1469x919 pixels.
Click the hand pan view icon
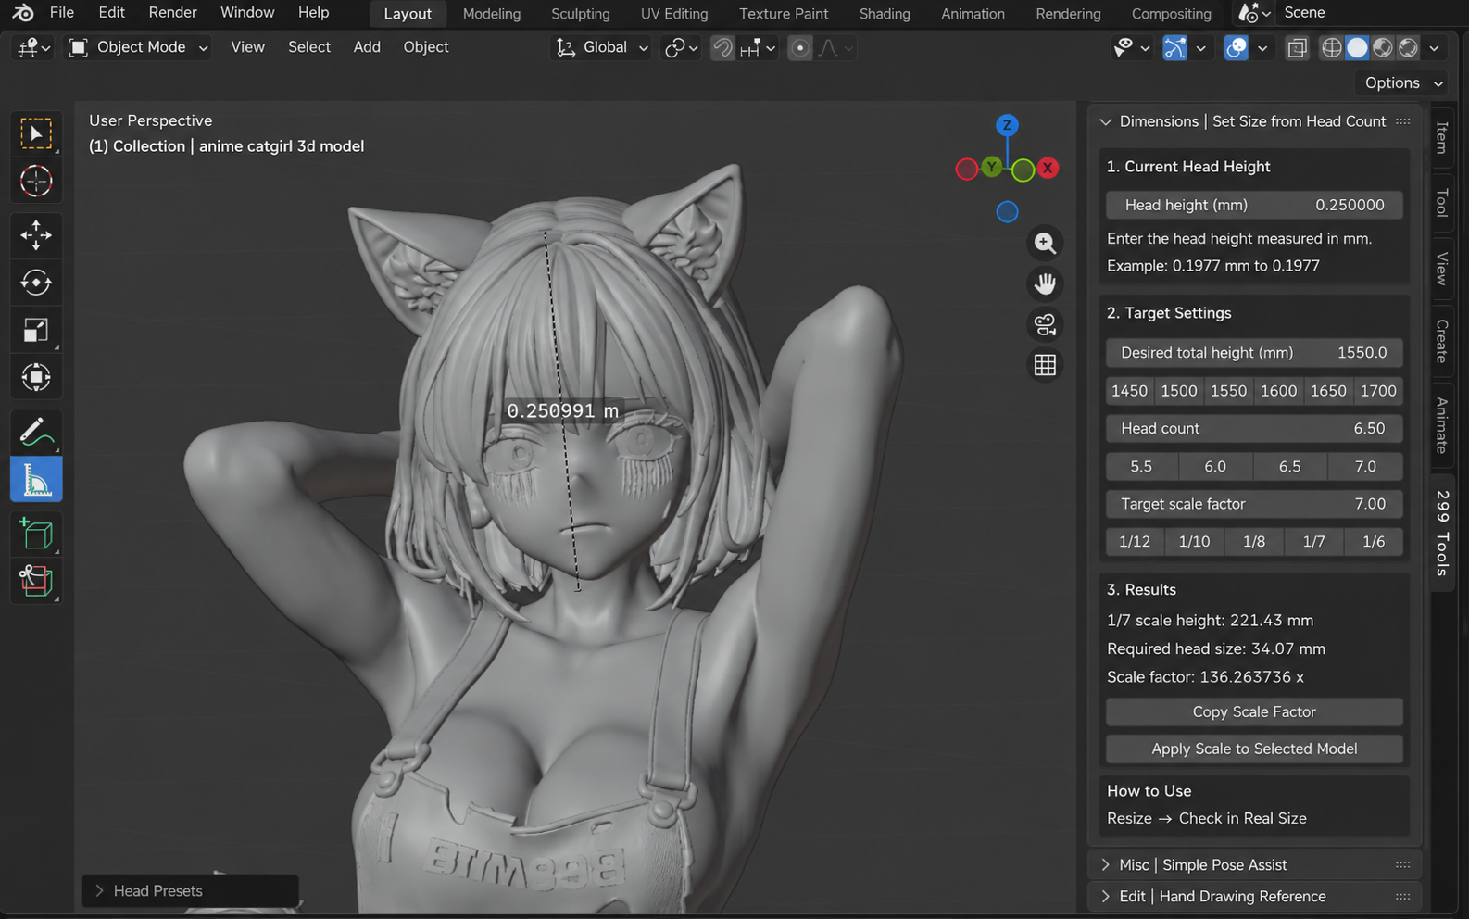point(1045,283)
